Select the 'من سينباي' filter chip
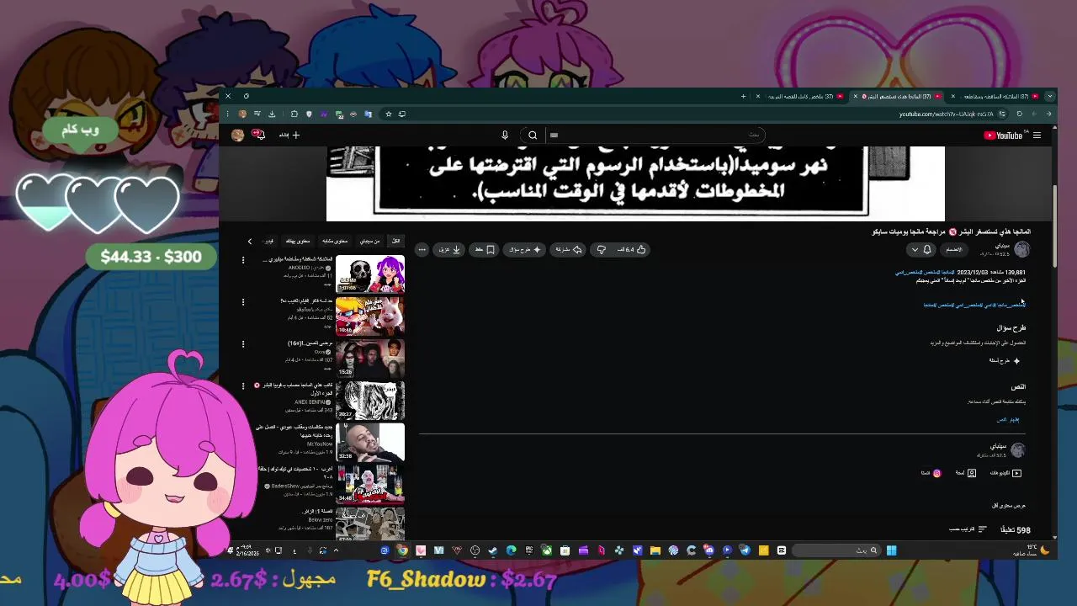Viewport: 1077px width, 606px height. pos(369,241)
